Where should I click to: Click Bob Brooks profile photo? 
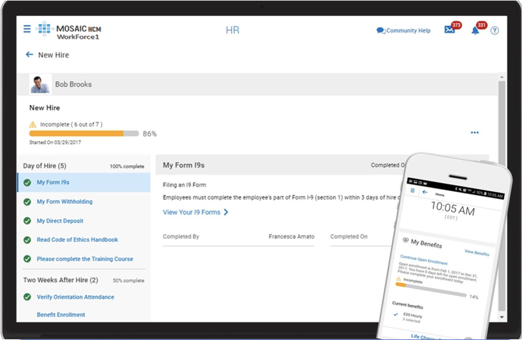(40, 84)
